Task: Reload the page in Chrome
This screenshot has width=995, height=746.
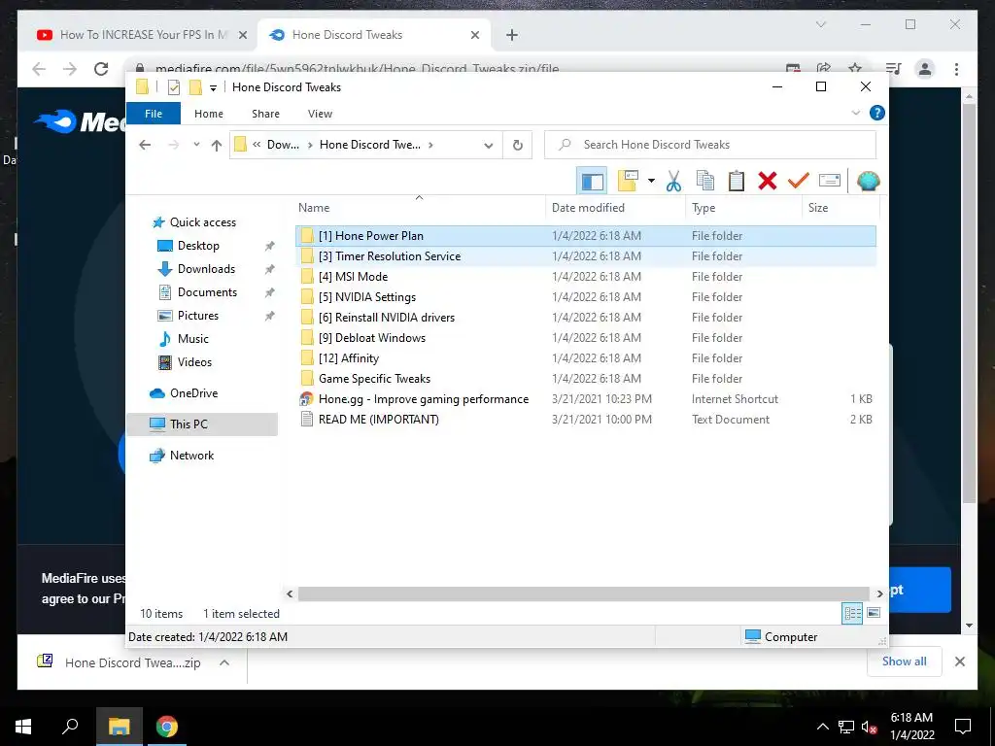Action: [x=101, y=69]
